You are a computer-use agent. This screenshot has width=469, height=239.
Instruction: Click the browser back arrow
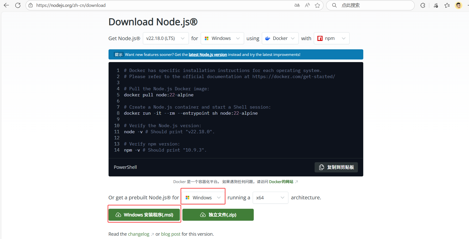tap(6, 5)
